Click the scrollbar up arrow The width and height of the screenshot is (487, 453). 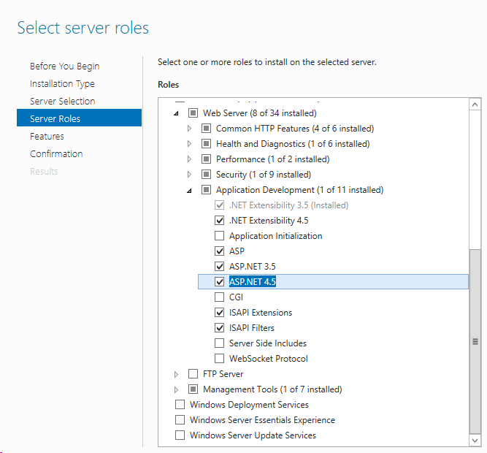point(475,105)
